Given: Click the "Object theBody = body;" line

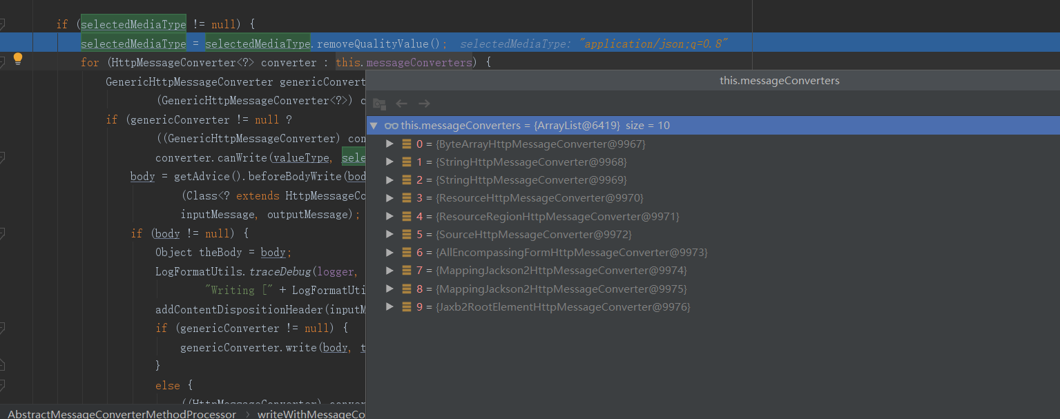Looking at the screenshot, I should pyautogui.click(x=224, y=253).
